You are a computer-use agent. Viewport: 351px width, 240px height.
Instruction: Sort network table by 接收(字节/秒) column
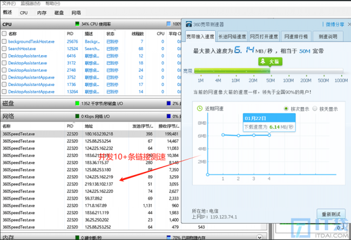[168, 126]
